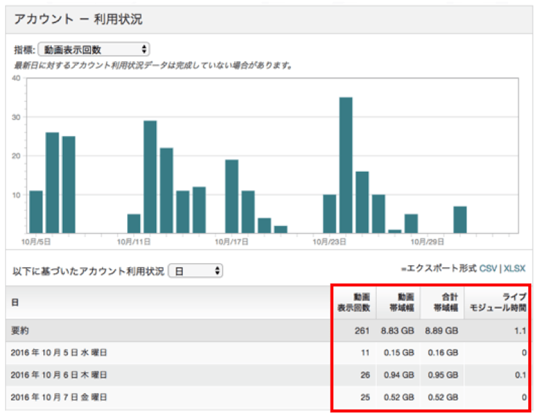Click the ライブモジュール時間 column header
Image resolution: width=543 pixels, height=419 pixels.
pyautogui.click(x=498, y=302)
